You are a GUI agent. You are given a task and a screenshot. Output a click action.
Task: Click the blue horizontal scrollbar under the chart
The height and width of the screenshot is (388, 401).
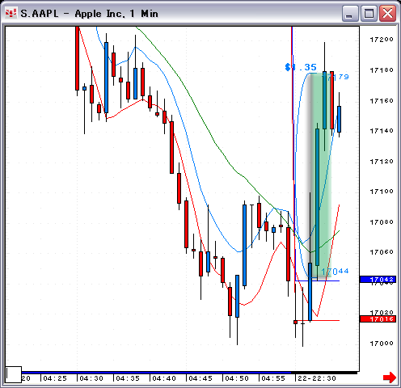(156, 373)
